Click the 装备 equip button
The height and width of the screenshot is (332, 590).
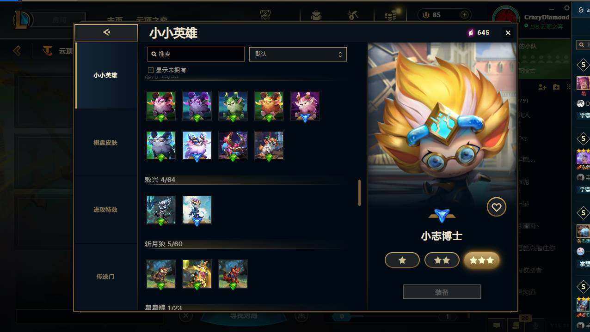click(442, 292)
